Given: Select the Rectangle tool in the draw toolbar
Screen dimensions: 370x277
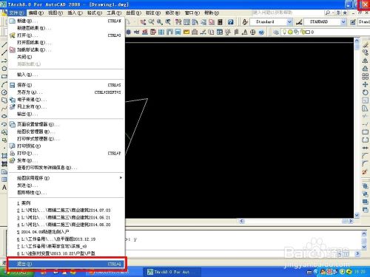Looking at the screenshot, I should coord(4,76).
